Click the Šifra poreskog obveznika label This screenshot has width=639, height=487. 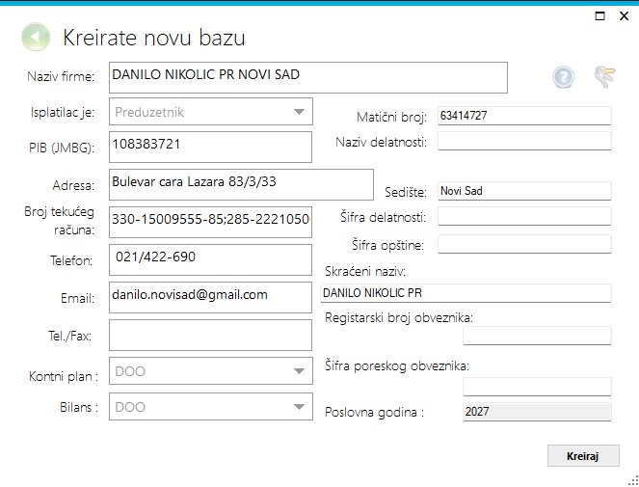(x=397, y=365)
